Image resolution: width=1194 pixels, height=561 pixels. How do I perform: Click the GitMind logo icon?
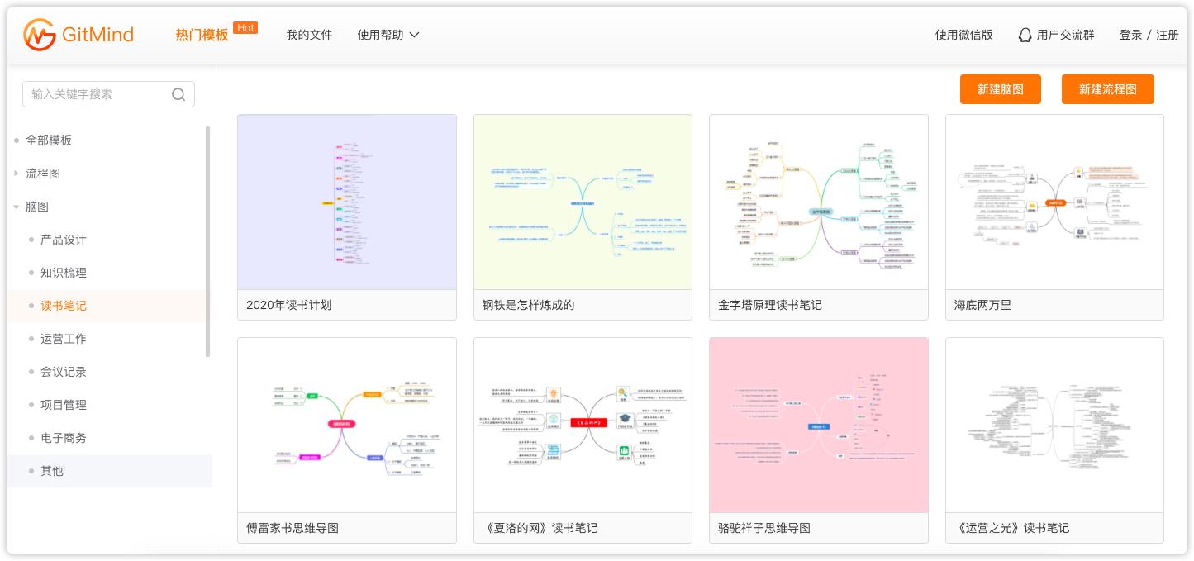pyautogui.click(x=39, y=35)
